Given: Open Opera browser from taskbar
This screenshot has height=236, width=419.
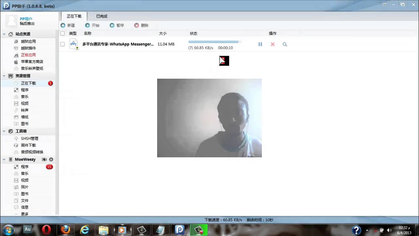Looking at the screenshot, I should tap(46, 230).
